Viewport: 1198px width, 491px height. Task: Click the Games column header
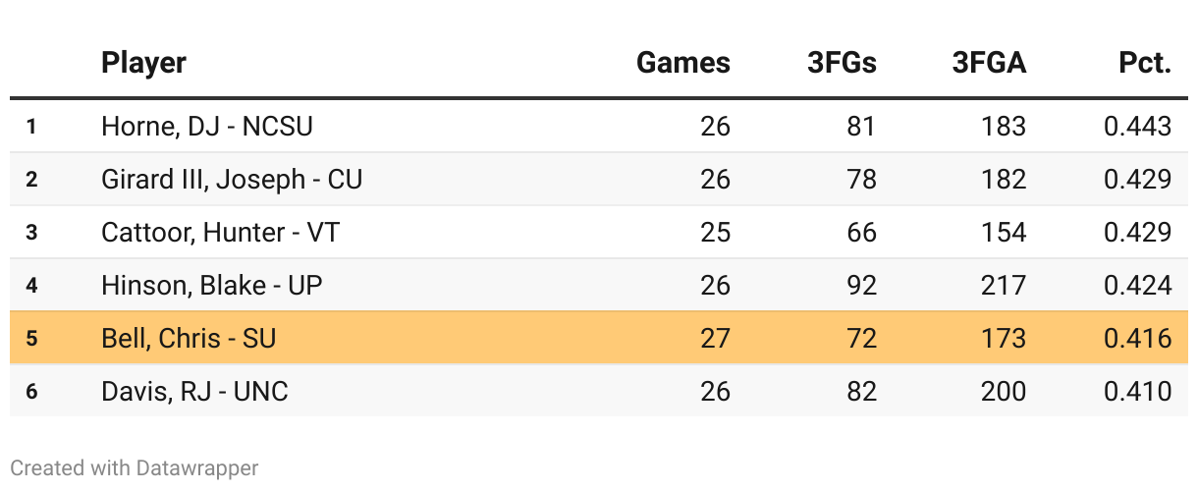[683, 63]
